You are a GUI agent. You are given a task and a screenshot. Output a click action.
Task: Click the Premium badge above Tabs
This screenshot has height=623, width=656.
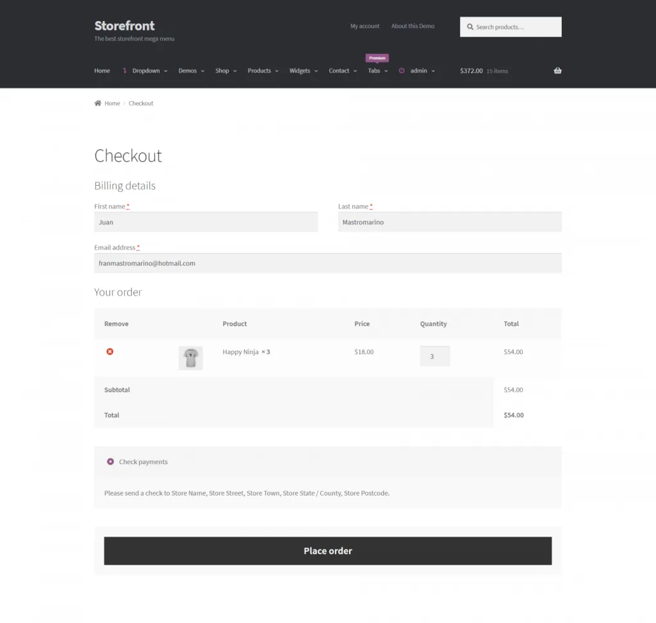coord(377,58)
